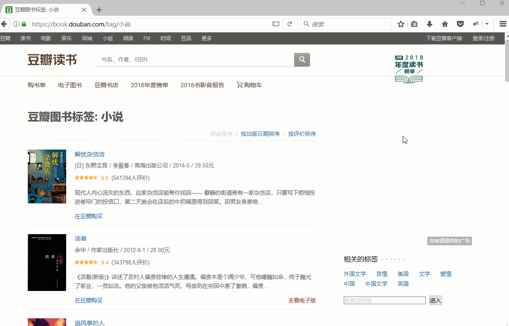Open the bookmarks list icon
The width and height of the screenshot is (509, 326).
(x=414, y=24)
